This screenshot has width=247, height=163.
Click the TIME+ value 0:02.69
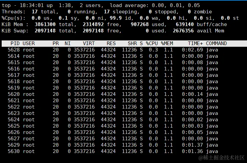(x=193, y=50)
